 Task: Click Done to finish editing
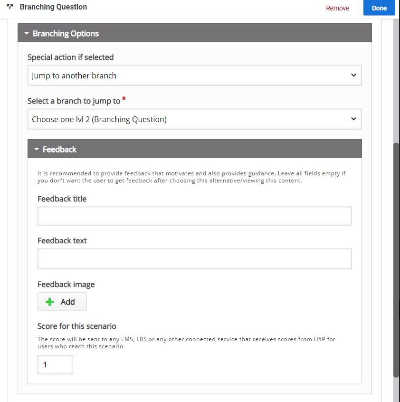379,8
